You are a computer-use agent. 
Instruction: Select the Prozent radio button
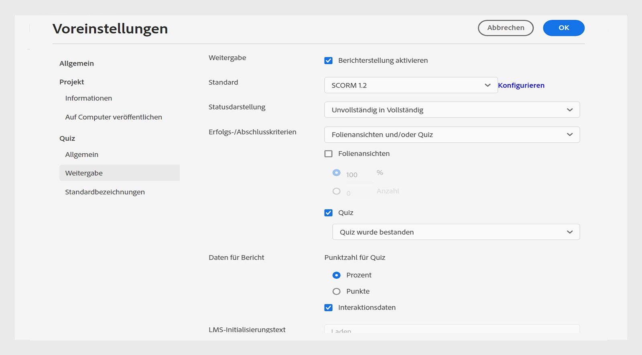click(x=336, y=275)
